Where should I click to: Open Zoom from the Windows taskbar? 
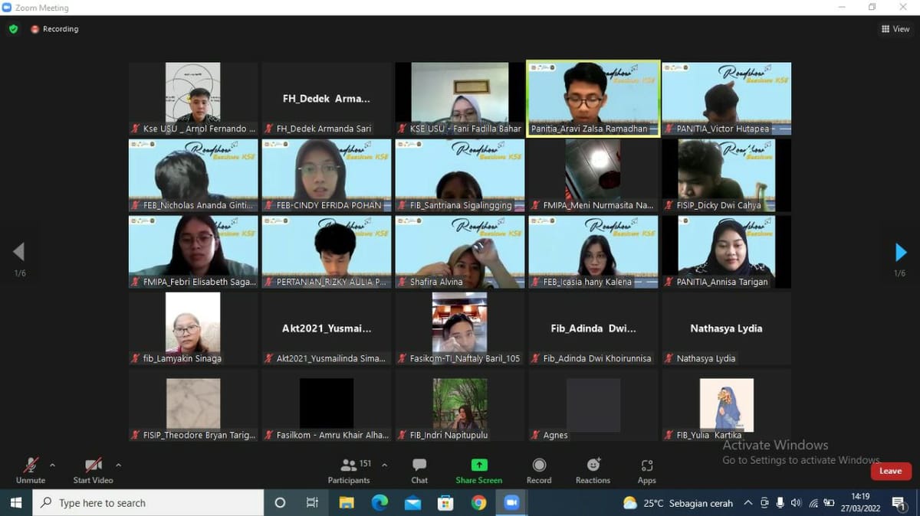click(511, 503)
